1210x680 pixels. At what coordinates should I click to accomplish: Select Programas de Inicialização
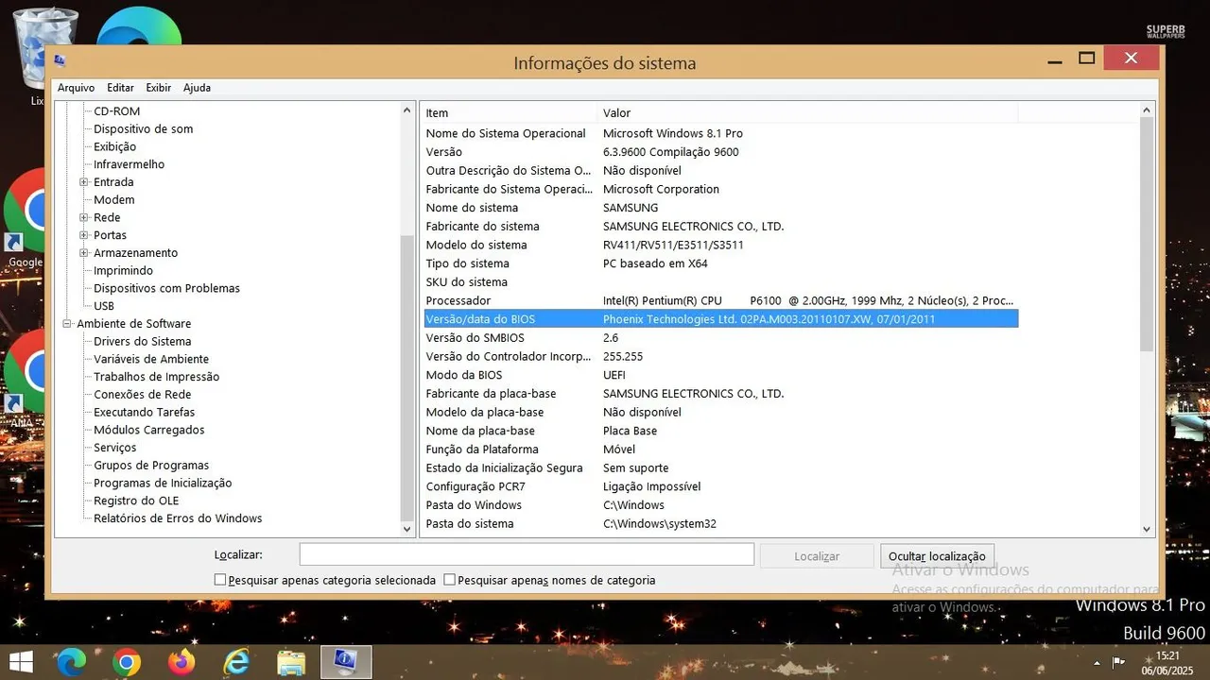pyautogui.click(x=163, y=483)
